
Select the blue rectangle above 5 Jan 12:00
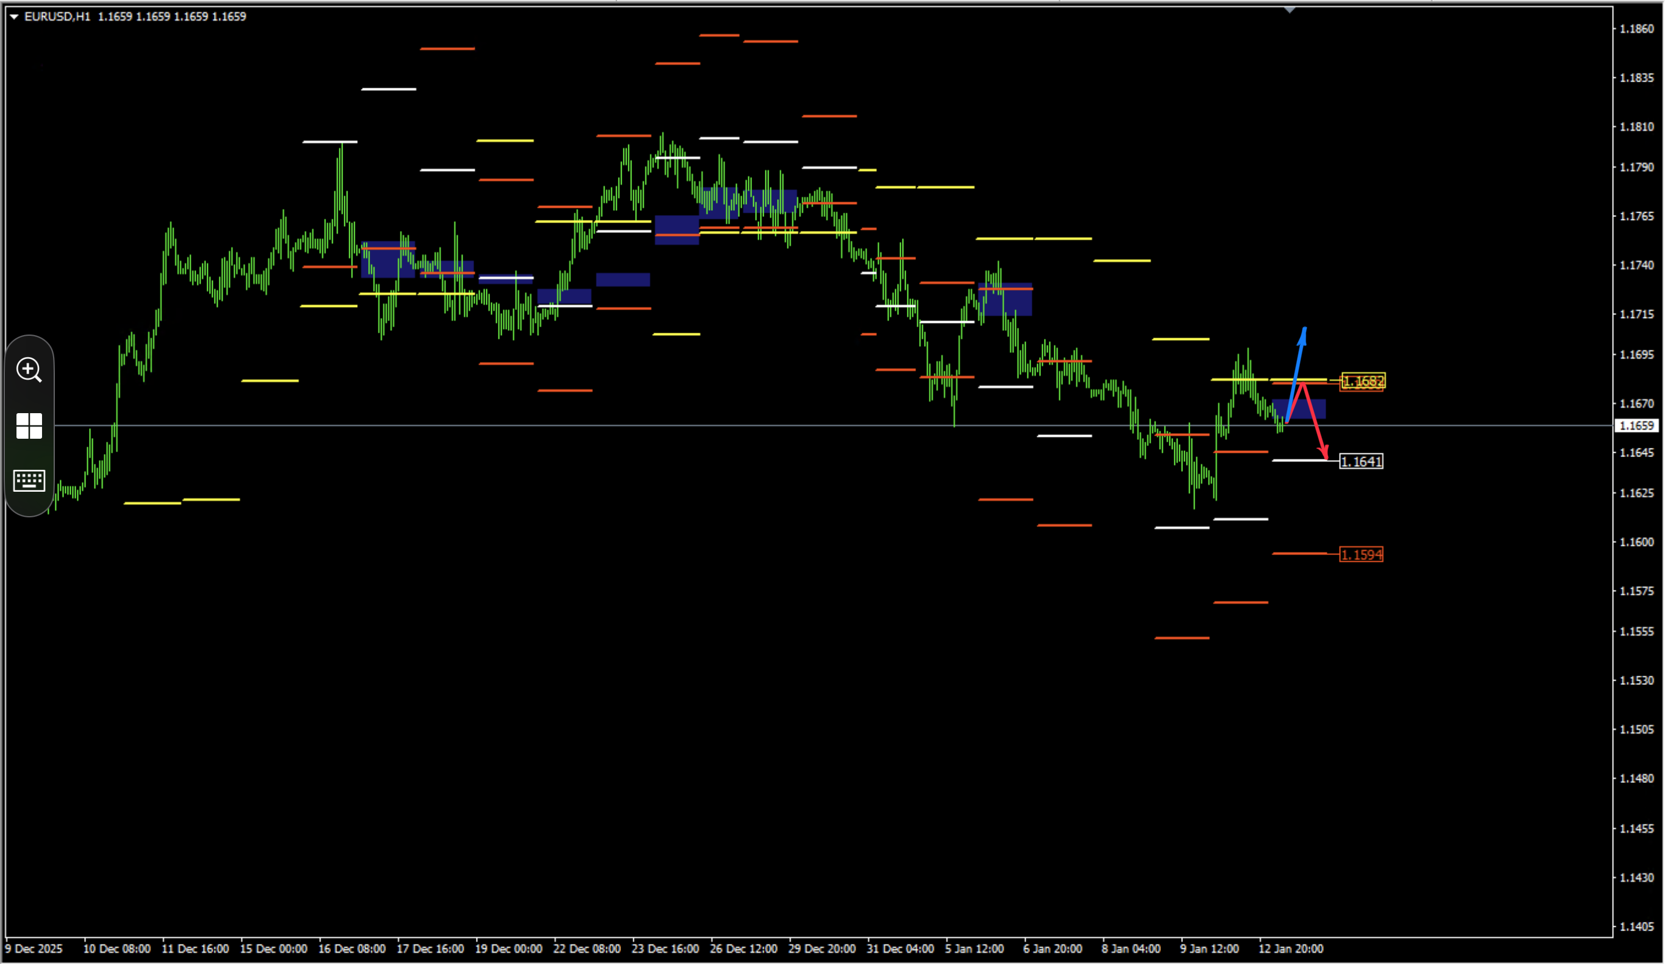point(1005,299)
